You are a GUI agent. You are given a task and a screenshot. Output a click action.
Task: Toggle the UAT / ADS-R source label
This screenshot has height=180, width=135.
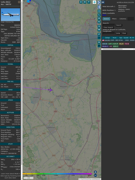pos(113,44)
